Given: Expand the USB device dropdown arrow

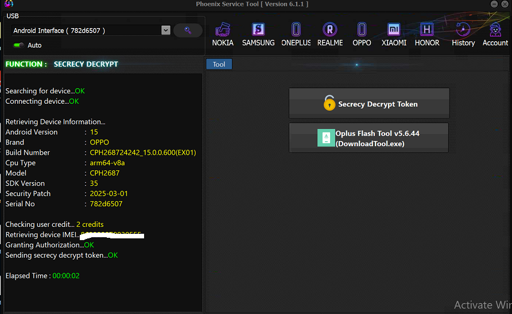Looking at the screenshot, I should (x=165, y=30).
